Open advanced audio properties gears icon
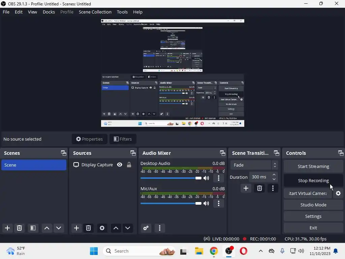 point(146,228)
